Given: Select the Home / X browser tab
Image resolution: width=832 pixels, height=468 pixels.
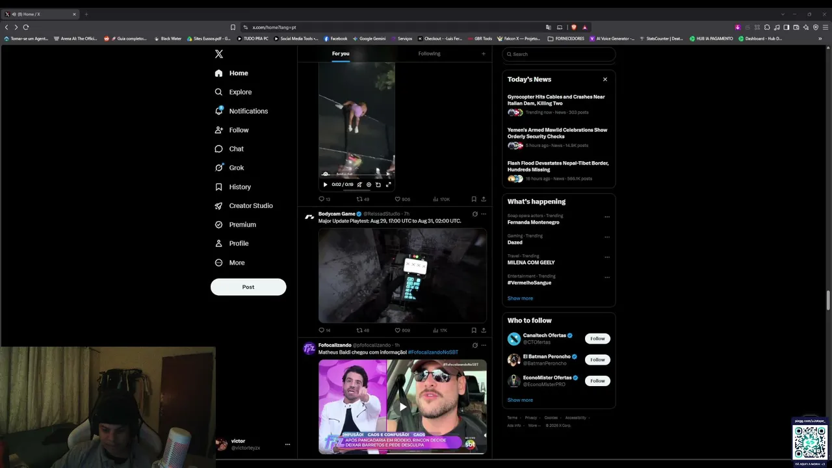Looking at the screenshot, I should [x=40, y=14].
